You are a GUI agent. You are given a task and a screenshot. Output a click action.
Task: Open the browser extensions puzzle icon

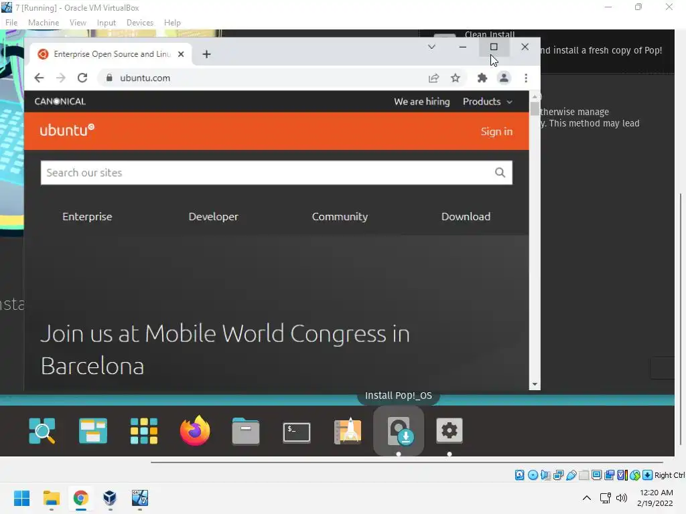(482, 78)
